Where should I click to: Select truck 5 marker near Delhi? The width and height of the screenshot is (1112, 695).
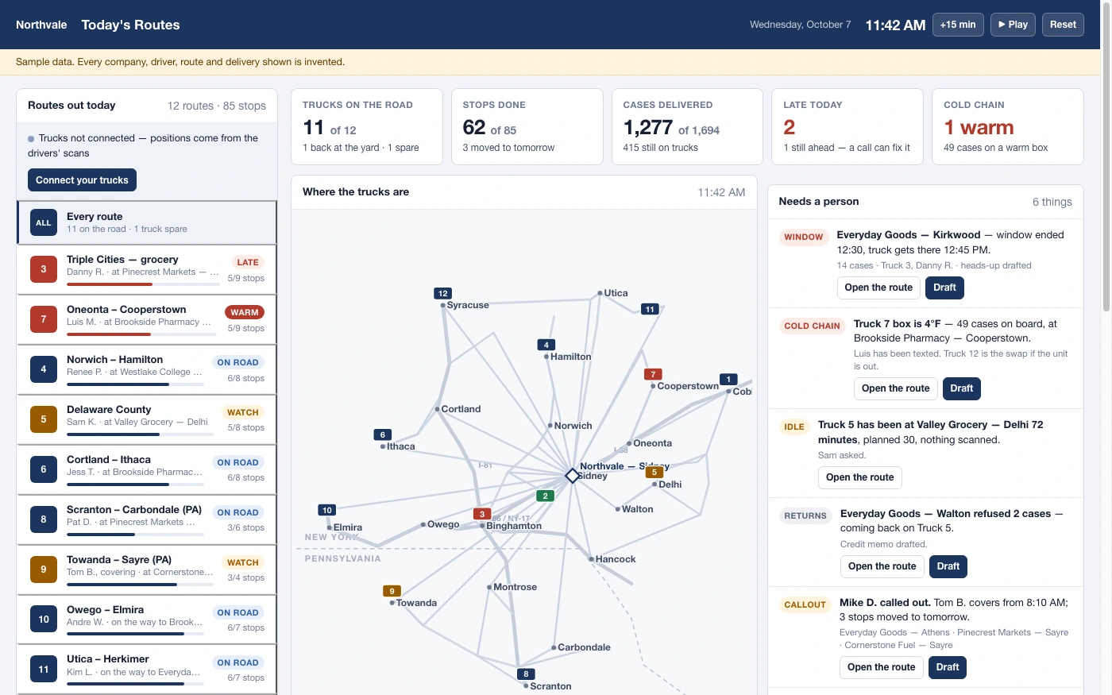654,472
